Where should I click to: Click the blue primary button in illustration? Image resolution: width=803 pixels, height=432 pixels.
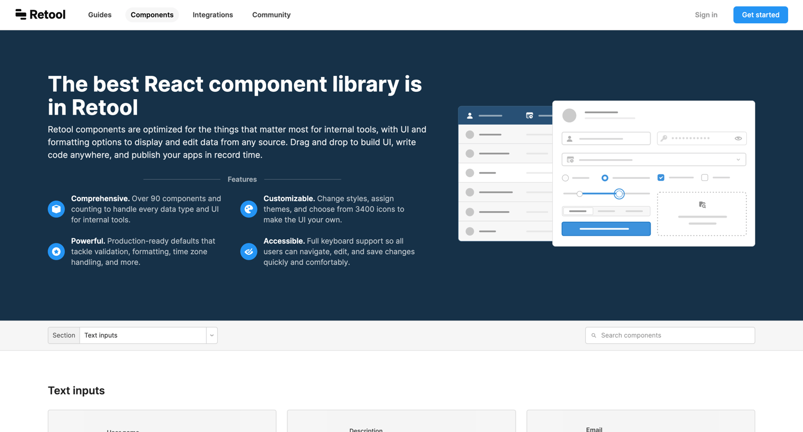(606, 229)
